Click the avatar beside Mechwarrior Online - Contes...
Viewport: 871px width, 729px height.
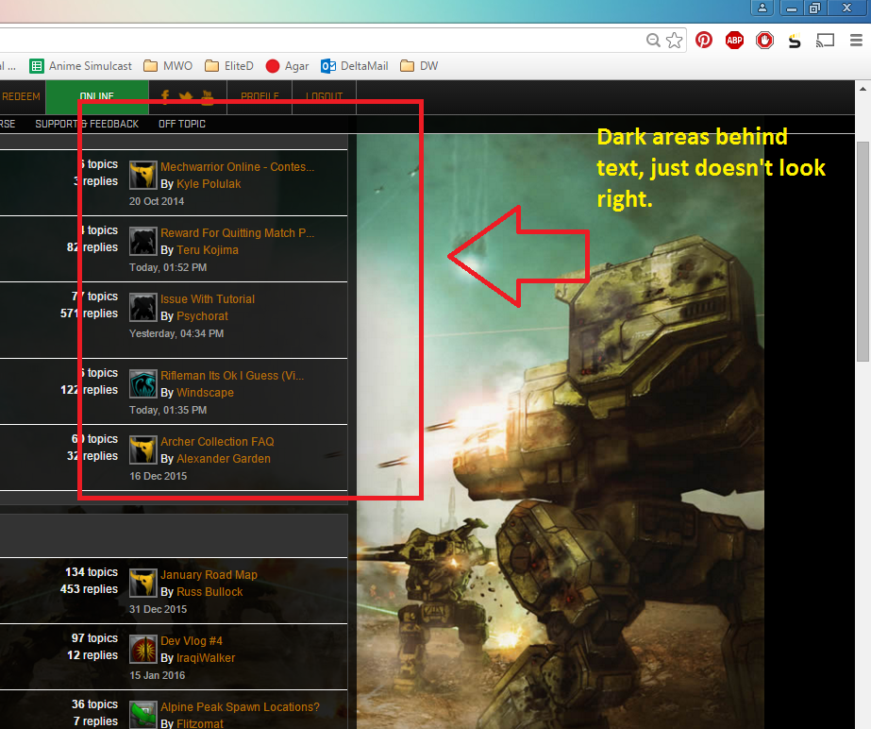pos(142,175)
